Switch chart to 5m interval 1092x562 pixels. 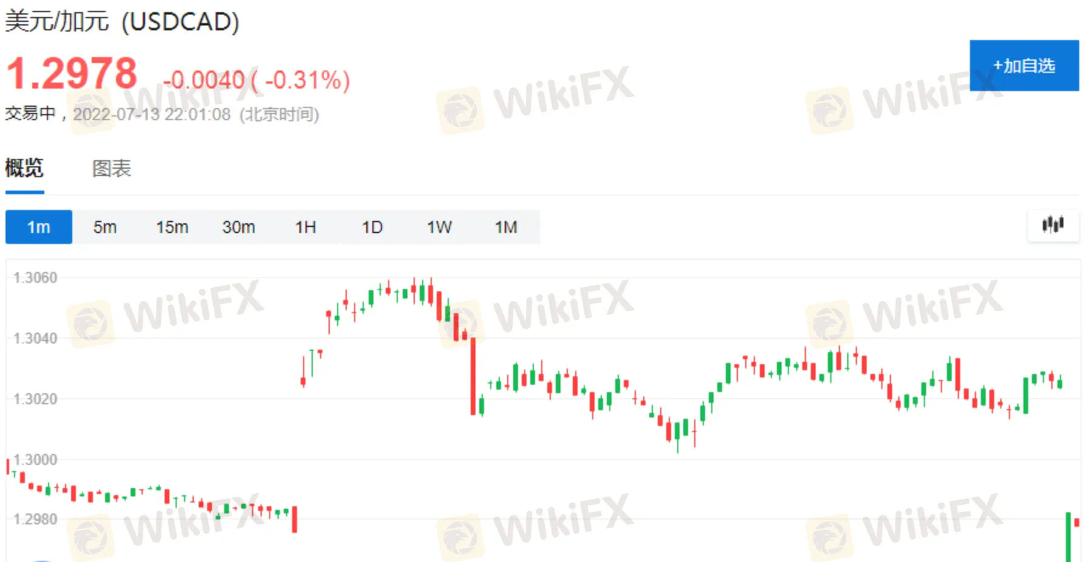coord(105,227)
